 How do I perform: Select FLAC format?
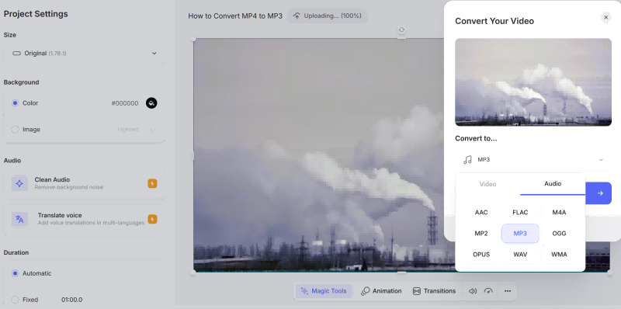point(520,212)
